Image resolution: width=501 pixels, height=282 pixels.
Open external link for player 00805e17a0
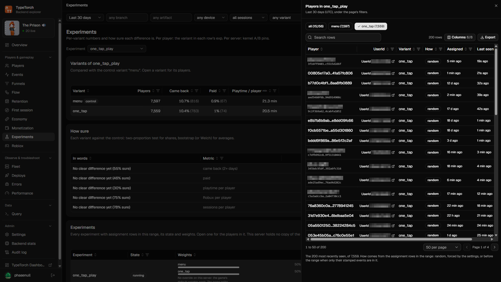tap(393, 73)
